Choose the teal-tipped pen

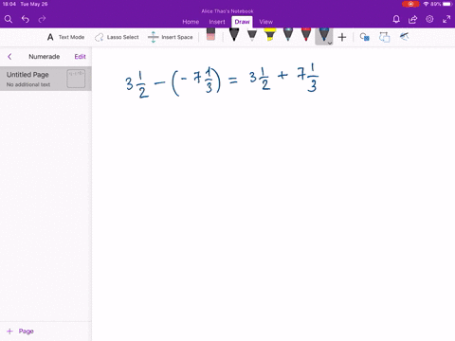[288, 35]
